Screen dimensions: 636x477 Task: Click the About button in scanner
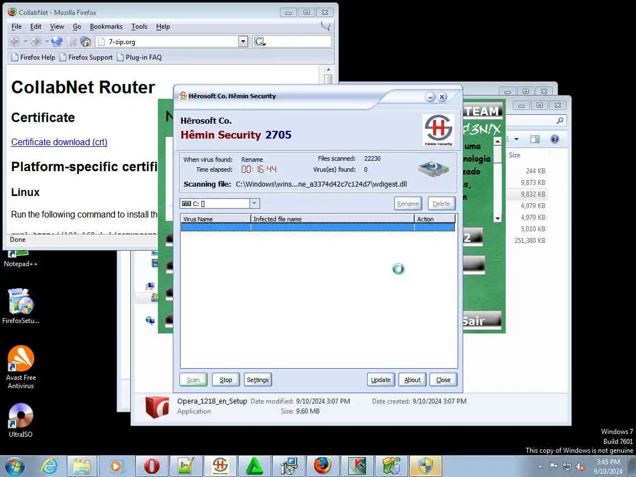[412, 380]
